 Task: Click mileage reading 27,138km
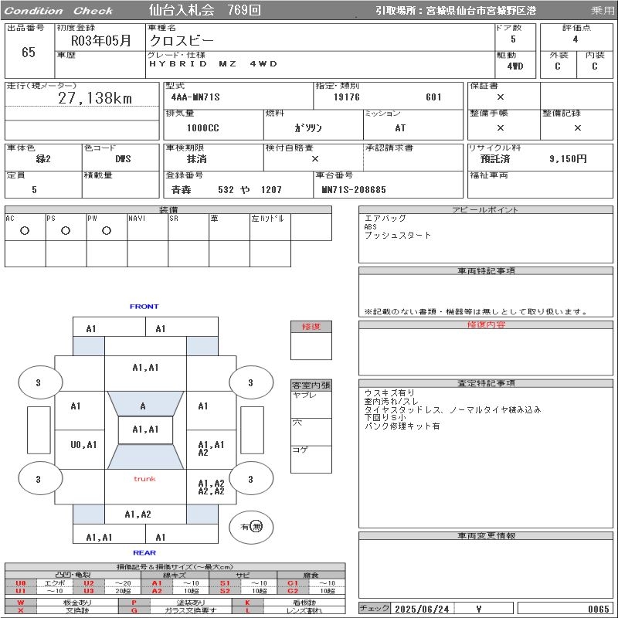pyautogui.click(x=95, y=98)
